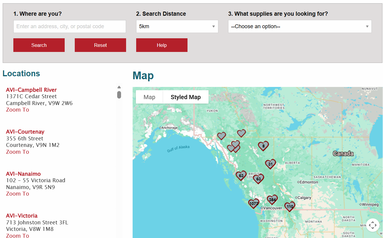Image resolution: width=383 pixels, height=238 pixels.
Task: Click the address text "355 6th Street"
Action: (25, 139)
